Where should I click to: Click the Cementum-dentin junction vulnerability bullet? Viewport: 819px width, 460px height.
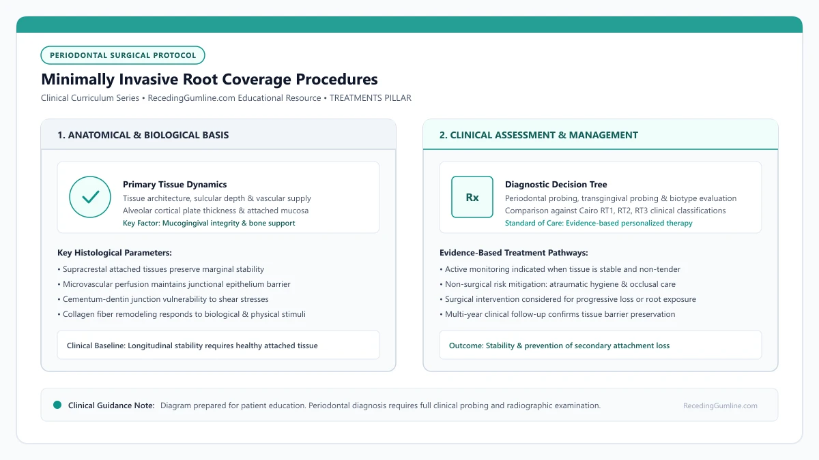pyautogui.click(x=162, y=299)
